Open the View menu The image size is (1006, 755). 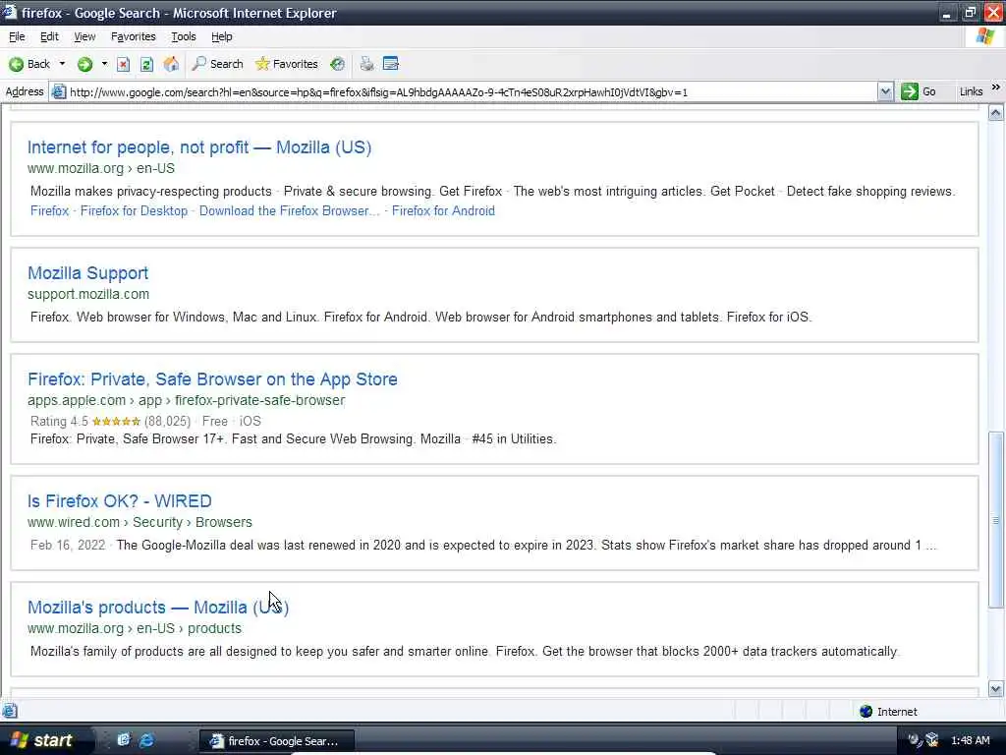point(84,36)
